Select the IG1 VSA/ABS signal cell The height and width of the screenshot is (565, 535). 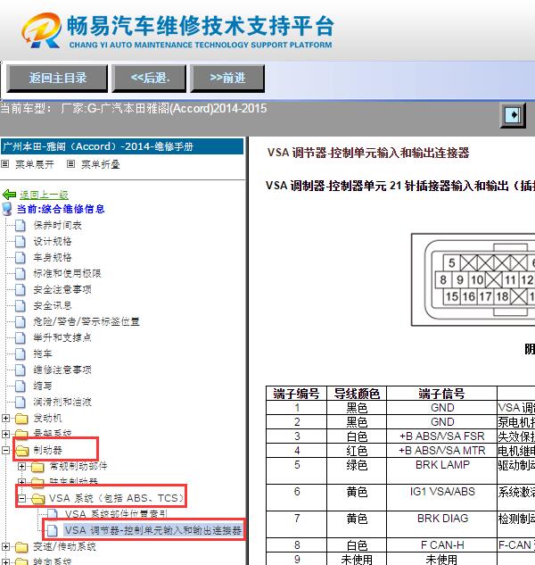pos(441,497)
